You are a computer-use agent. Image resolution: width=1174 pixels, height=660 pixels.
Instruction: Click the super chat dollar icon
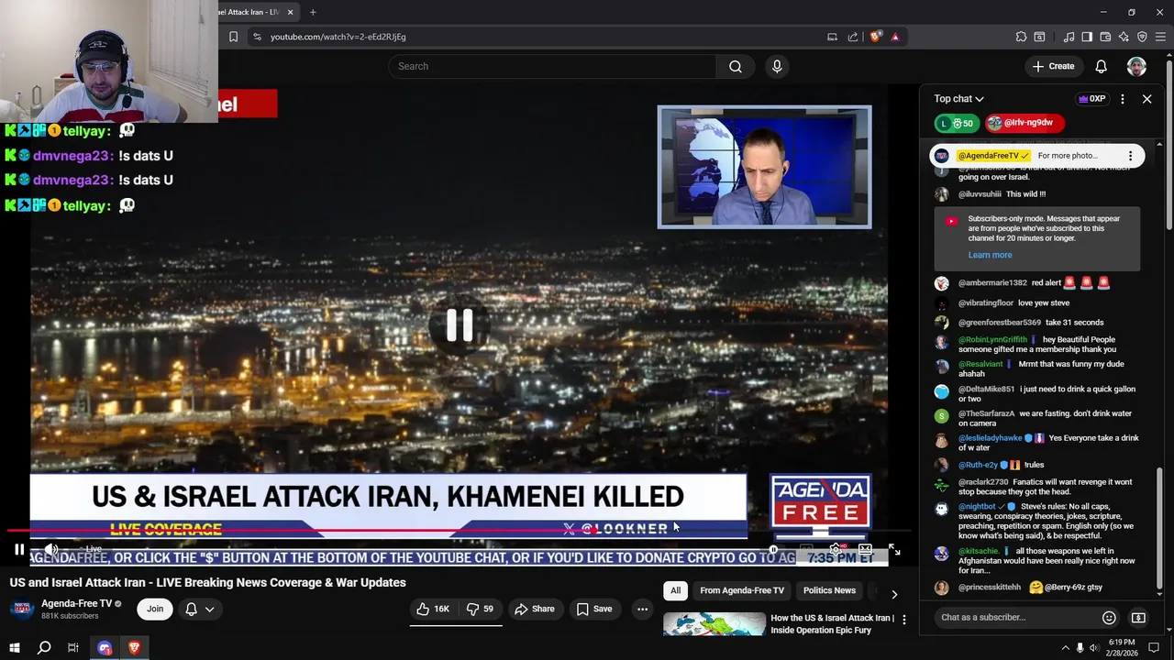point(1138,618)
